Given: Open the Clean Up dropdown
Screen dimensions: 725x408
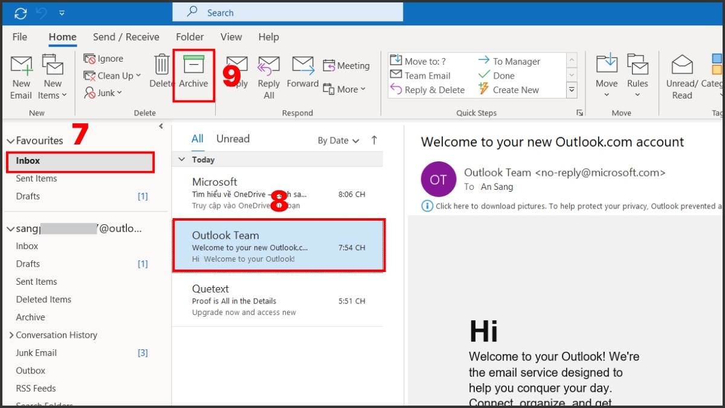Looking at the screenshot, I should point(112,76).
